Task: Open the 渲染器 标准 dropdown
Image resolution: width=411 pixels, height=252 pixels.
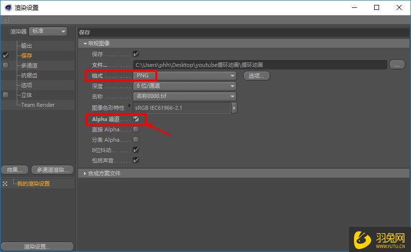Action: coord(48,31)
